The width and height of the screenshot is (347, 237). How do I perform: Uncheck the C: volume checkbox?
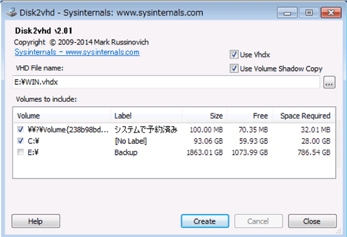click(21, 140)
